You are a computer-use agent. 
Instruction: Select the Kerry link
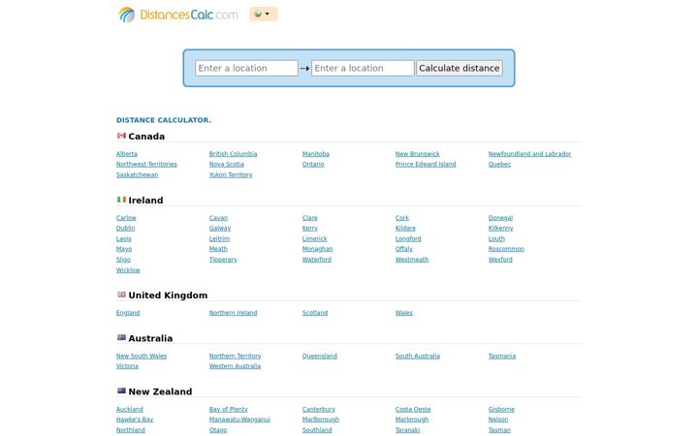point(310,229)
